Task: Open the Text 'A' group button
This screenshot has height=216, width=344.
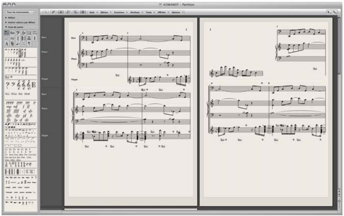Action: (7, 44)
